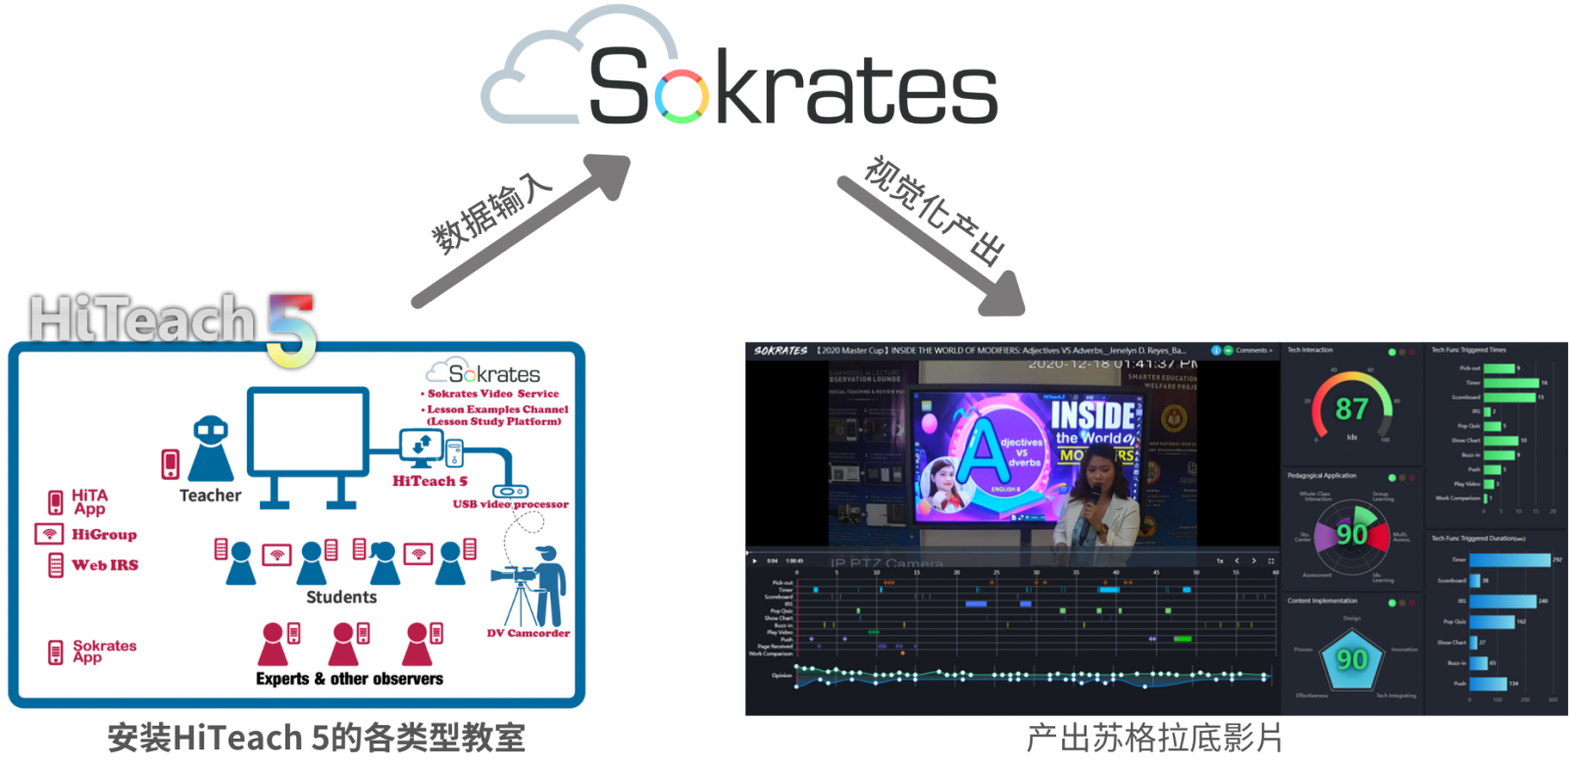This screenshot has height=769, width=1569.
Task: Click the Sokrates App phone icon
Action: [56, 651]
